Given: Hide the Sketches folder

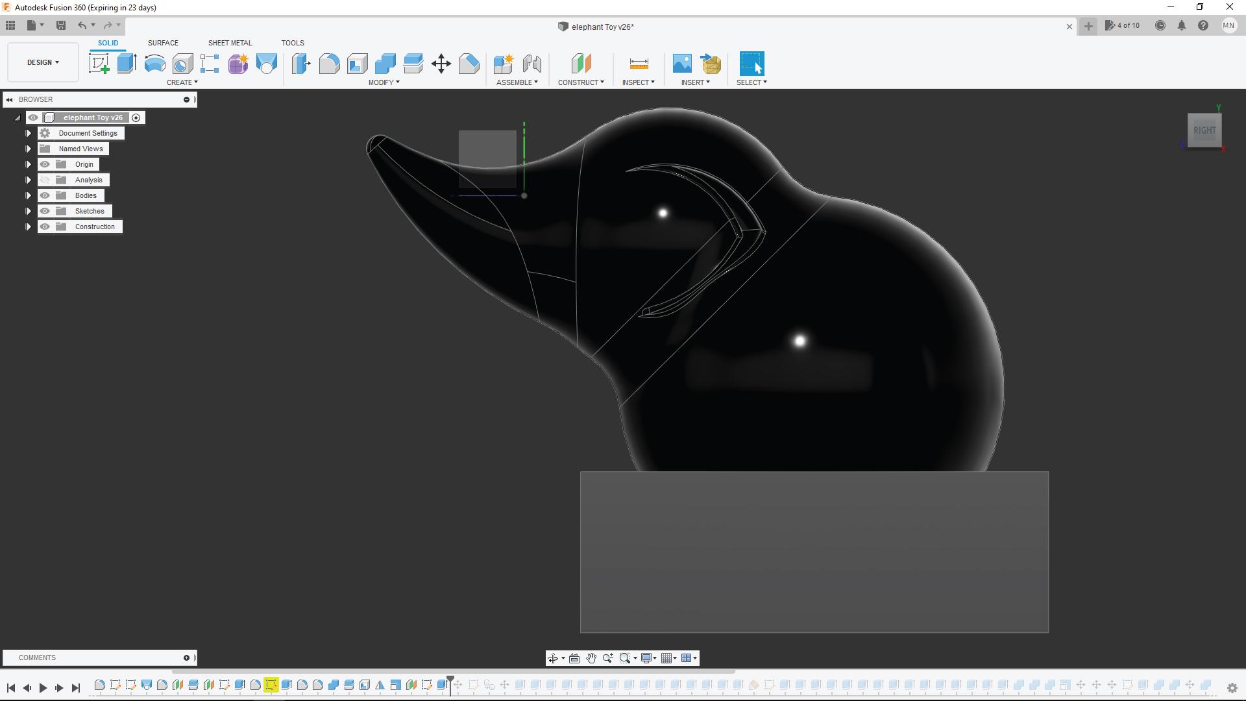Looking at the screenshot, I should click(45, 211).
